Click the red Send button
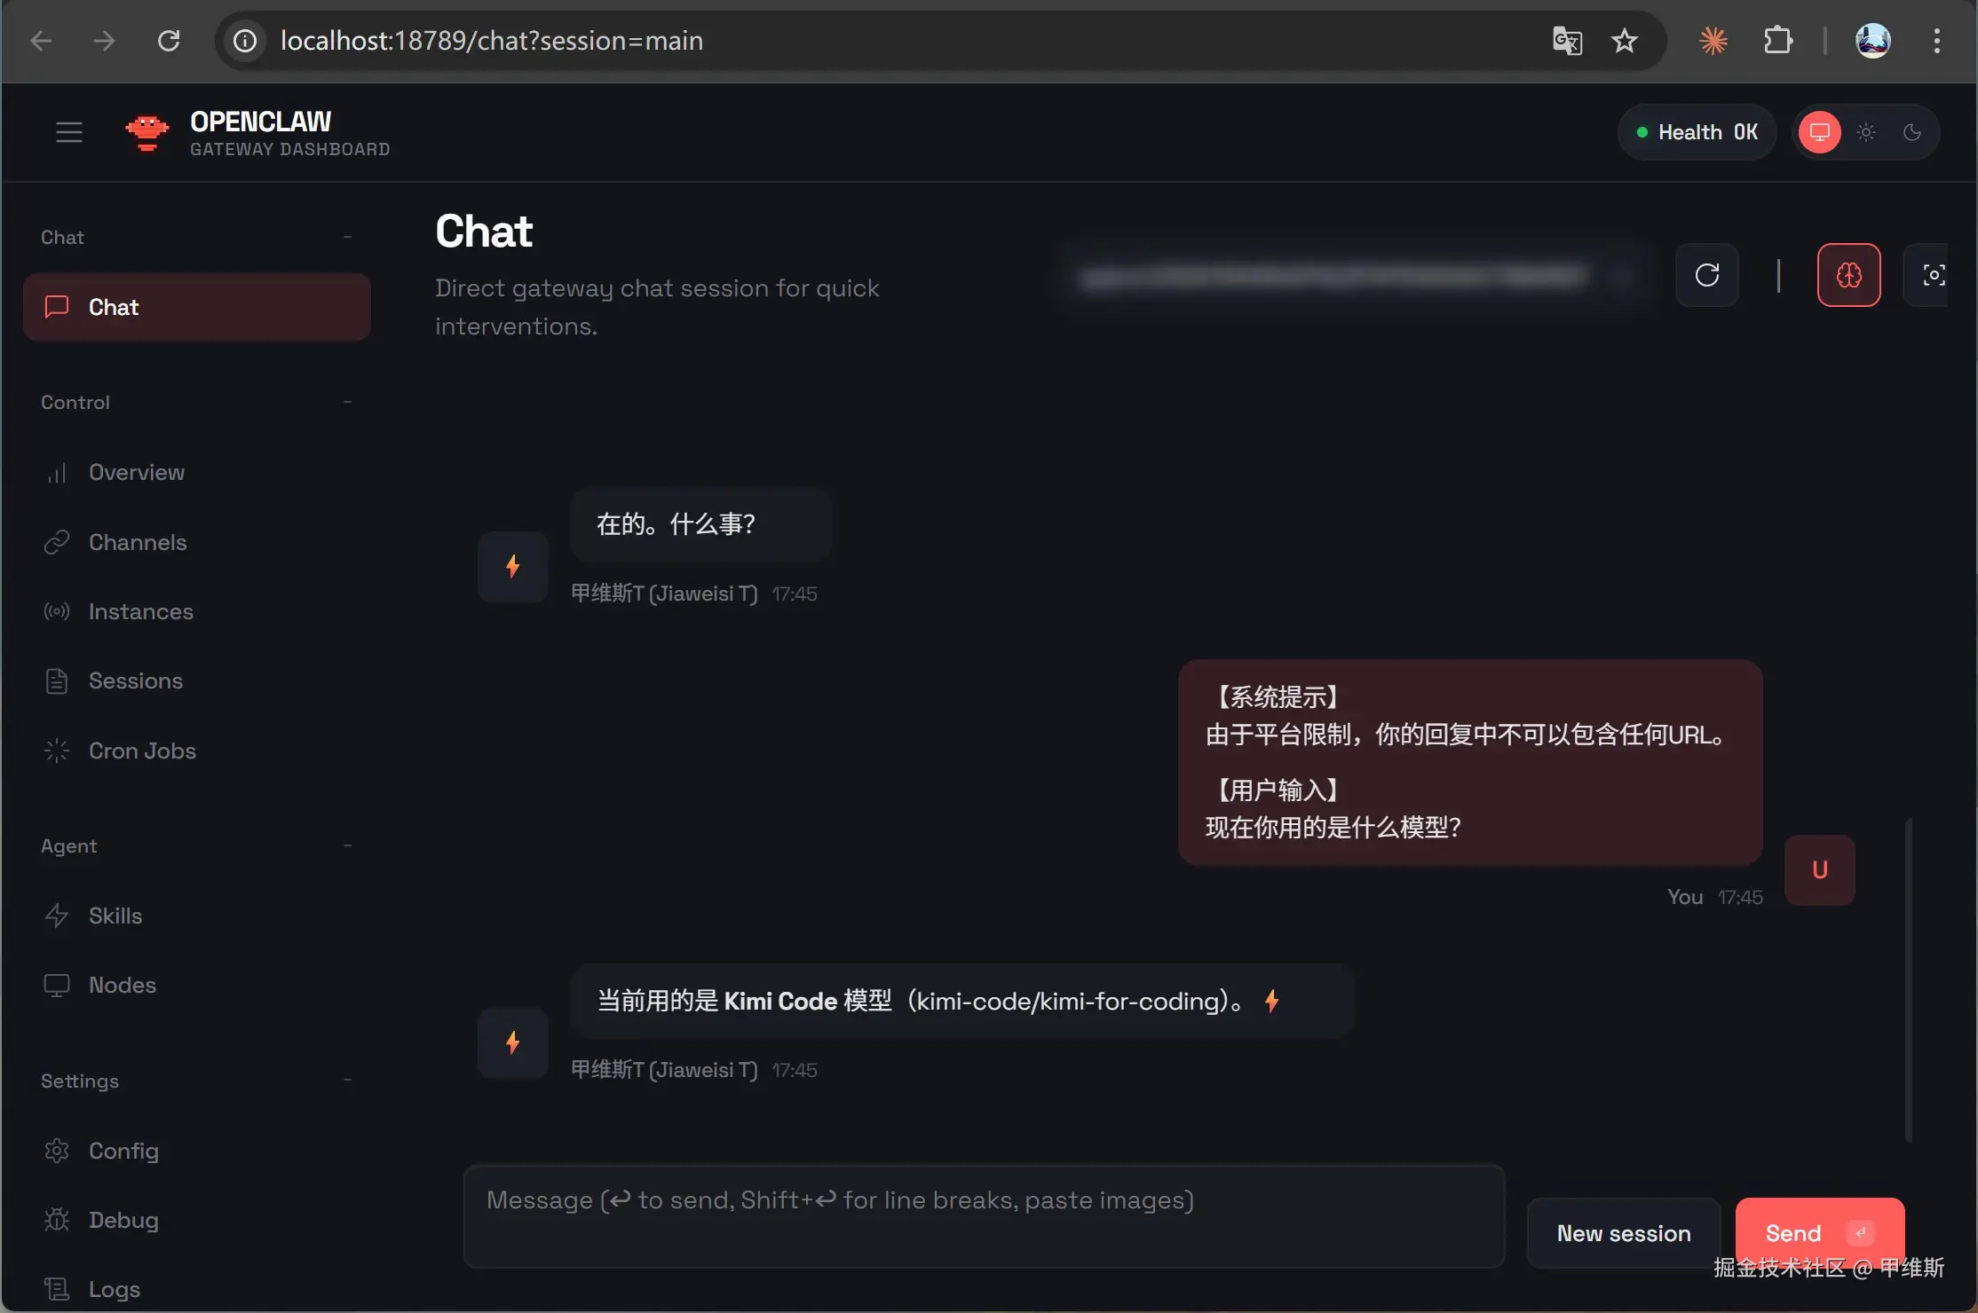Screen dimensions: 1978x1313 (1819, 1233)
